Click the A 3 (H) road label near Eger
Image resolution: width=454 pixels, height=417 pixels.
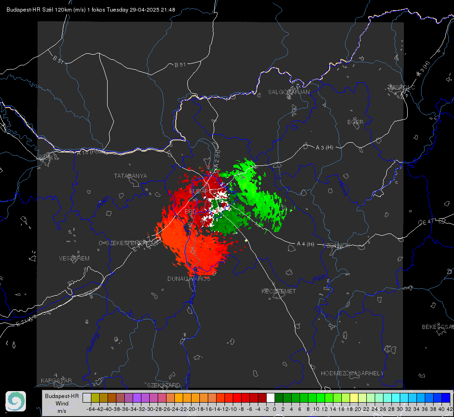[324, 148]
